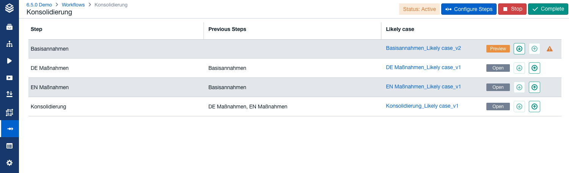Click the layers logo icon in sidebar
569x173 pixels.
9,8
